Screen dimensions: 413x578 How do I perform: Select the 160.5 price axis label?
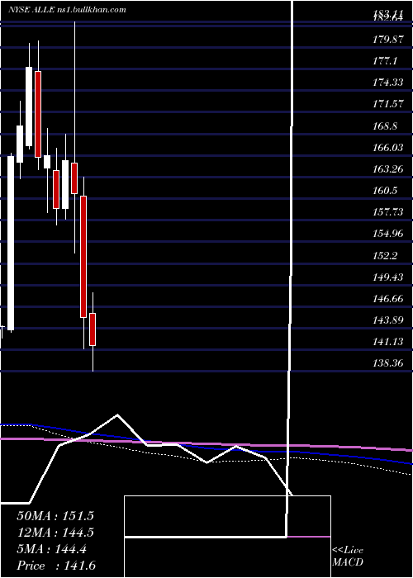(385, 191)
